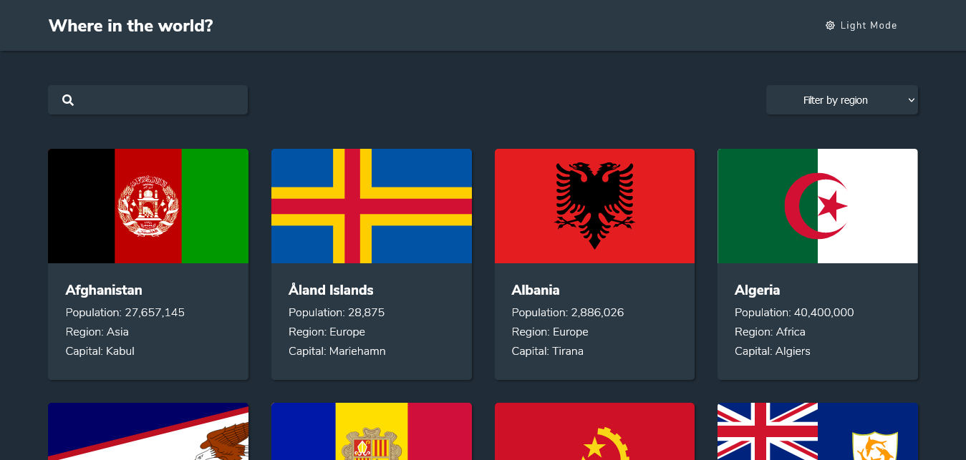Image resolution: width=966 pixels, height=460 pixels.
Task: Select the Albania flag with black eagle
Action: click(594, 206)
